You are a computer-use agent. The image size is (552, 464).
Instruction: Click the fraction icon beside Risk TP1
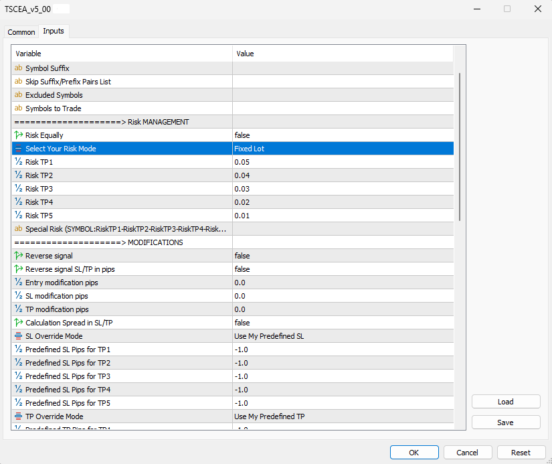pyautogui.click(x=18, y=162)
